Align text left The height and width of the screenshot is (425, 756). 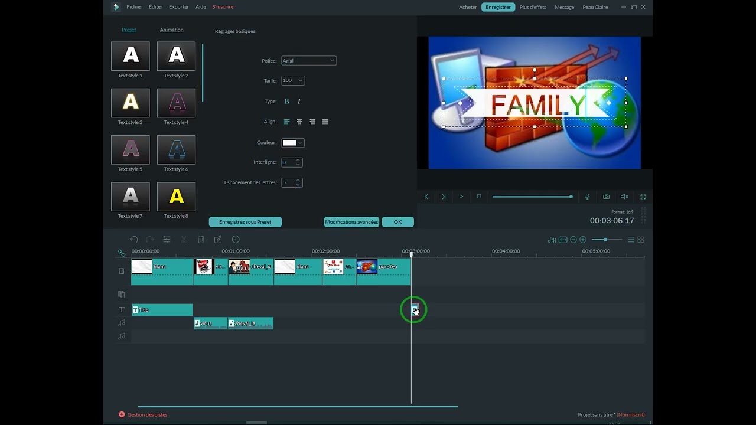coord(287,122)
